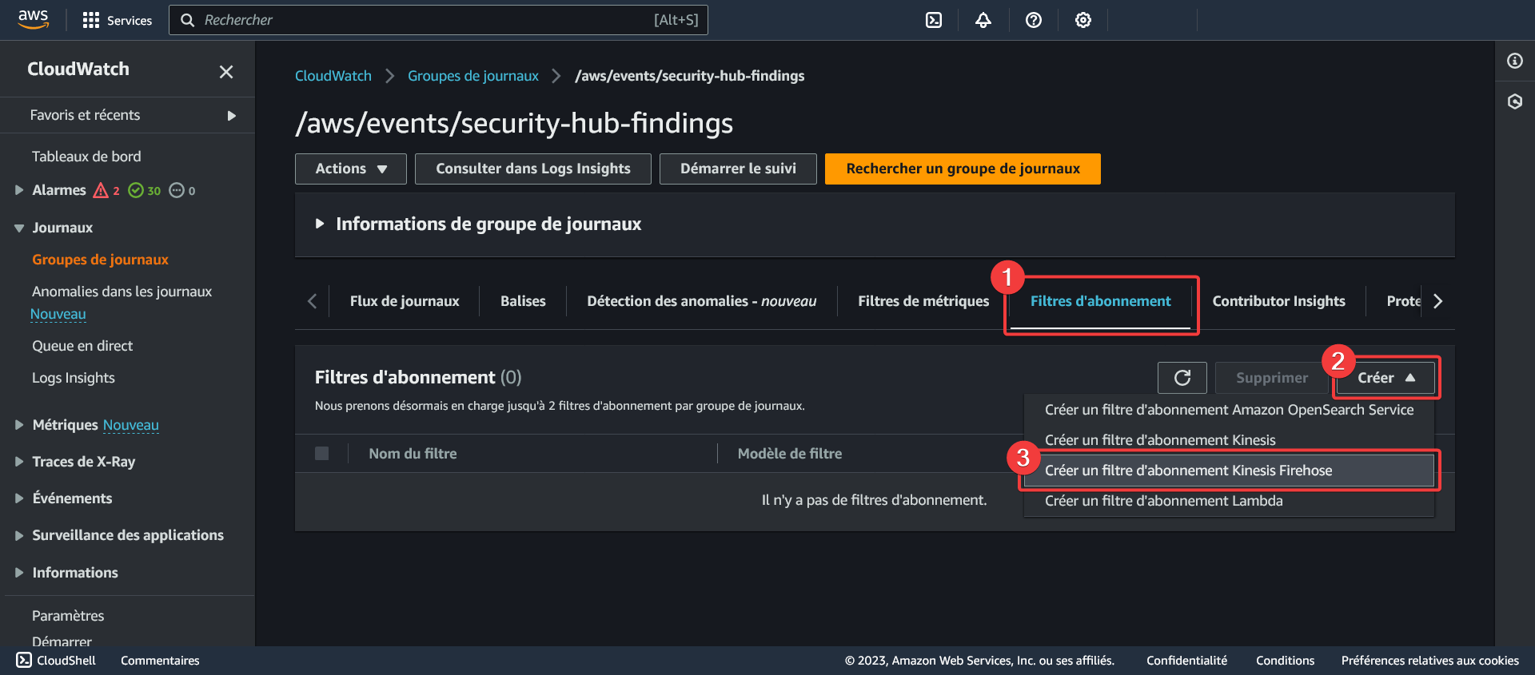Open the notifications bell
This screenshot has width=1535, height=675.
tap(983, 20)
